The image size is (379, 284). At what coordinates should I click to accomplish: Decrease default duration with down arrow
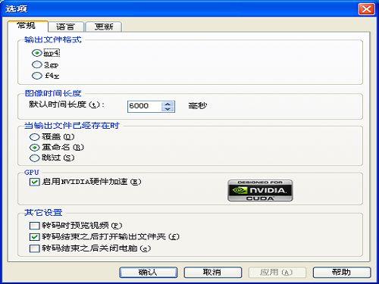coord(168,109)
